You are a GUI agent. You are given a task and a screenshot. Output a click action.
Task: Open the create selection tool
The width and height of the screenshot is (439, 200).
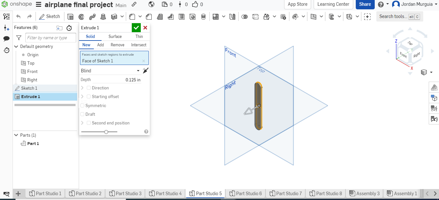tap(367, 16)
